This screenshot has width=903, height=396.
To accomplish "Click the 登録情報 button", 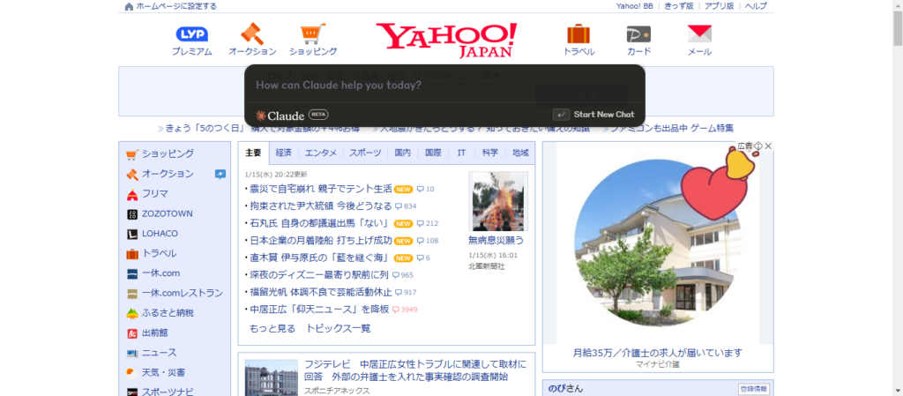I will pos(753,389).
